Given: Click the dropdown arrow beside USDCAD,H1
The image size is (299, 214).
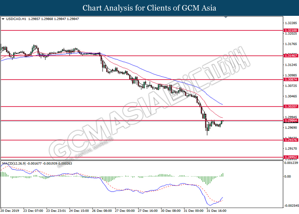Looking at the screenshot, I should click(3, 19).
